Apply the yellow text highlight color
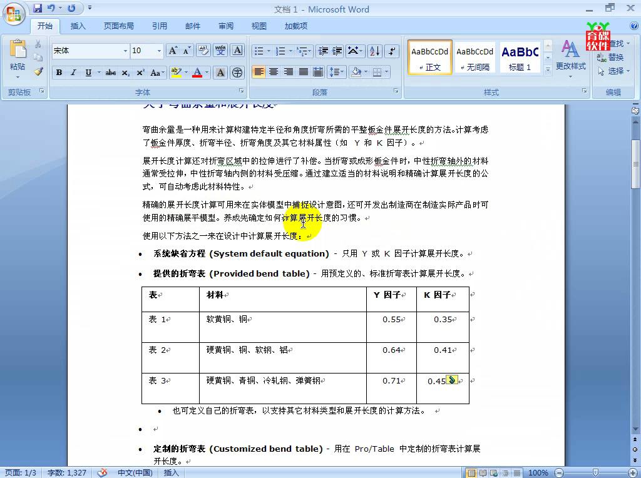 click(176, 73)
